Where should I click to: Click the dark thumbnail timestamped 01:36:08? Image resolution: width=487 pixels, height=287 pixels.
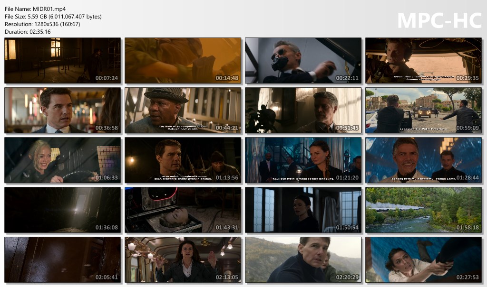click(62, 210)
